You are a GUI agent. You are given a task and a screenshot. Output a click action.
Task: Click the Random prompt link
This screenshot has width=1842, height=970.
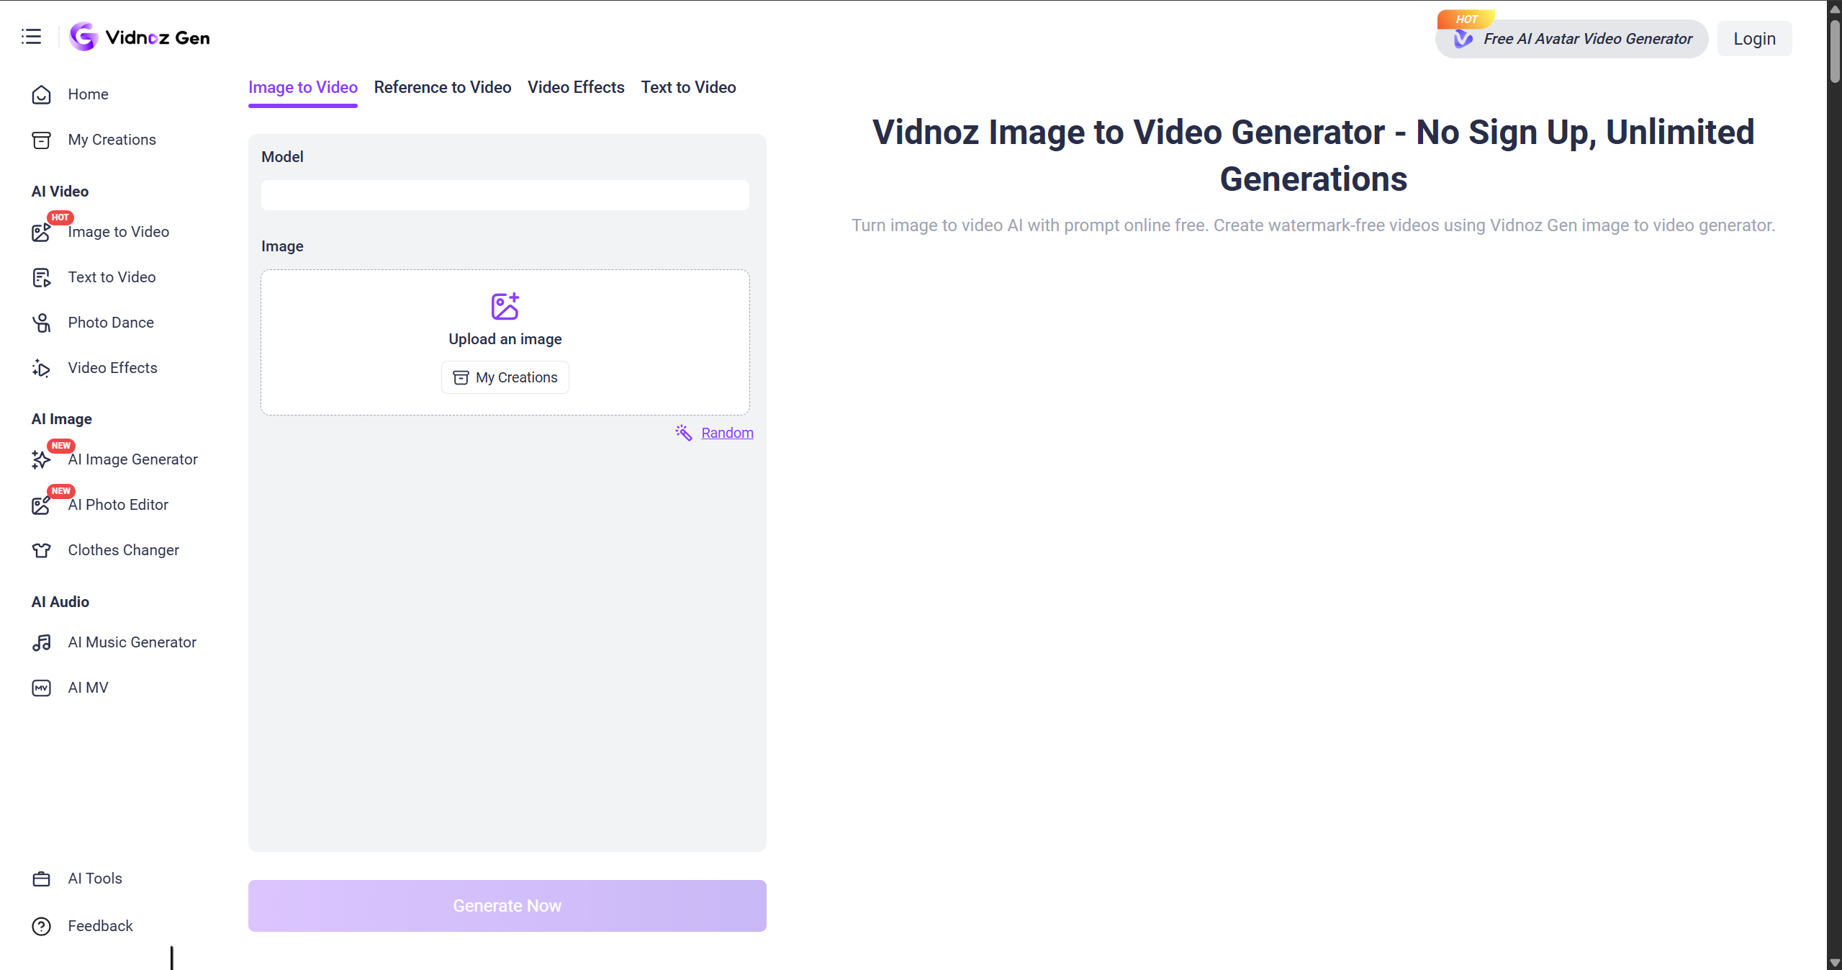click(727, 433)
